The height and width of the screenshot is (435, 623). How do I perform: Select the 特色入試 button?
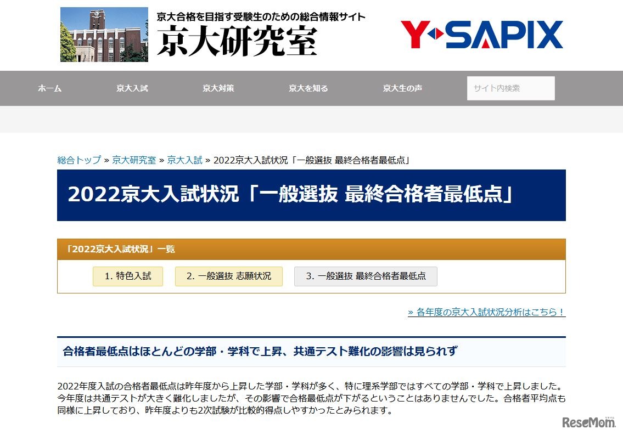pyautogui.click(x=127, y=276)
